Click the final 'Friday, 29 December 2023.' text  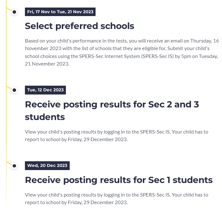coord(98,203)
